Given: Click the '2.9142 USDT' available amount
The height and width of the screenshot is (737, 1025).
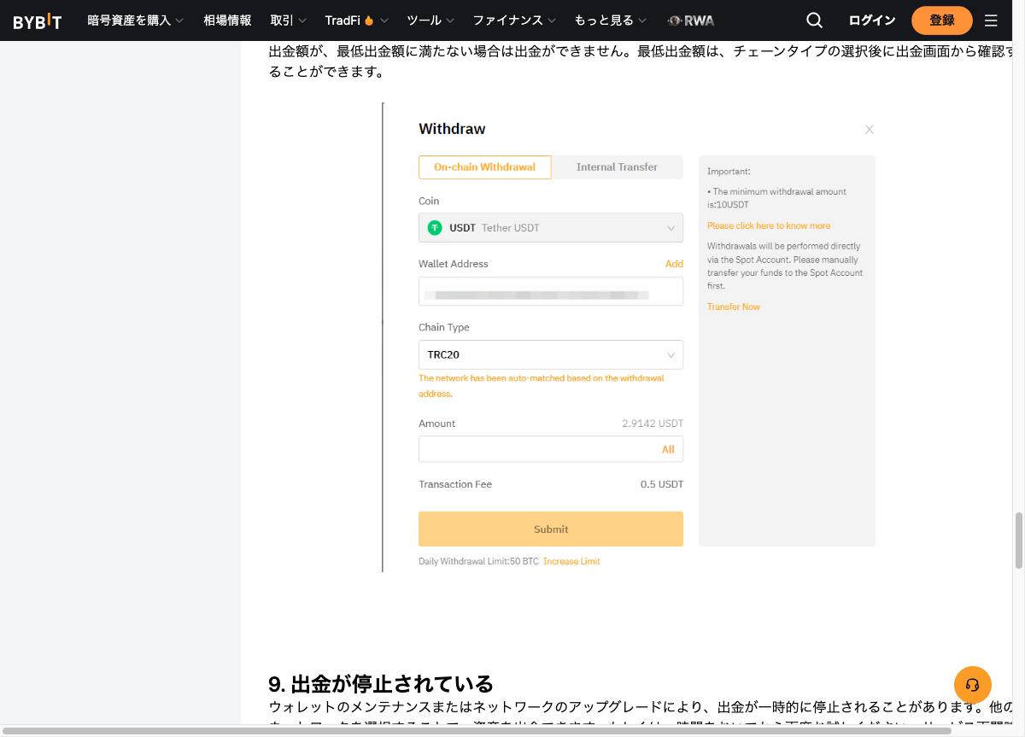Looking at the screenshot, I should (x=653, y=424).
